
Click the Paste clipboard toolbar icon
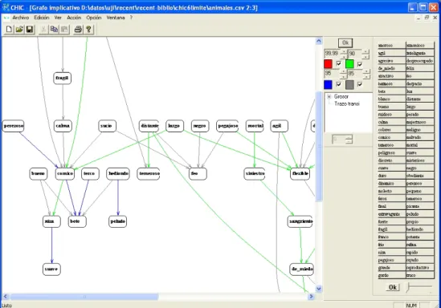coord(64,29)
